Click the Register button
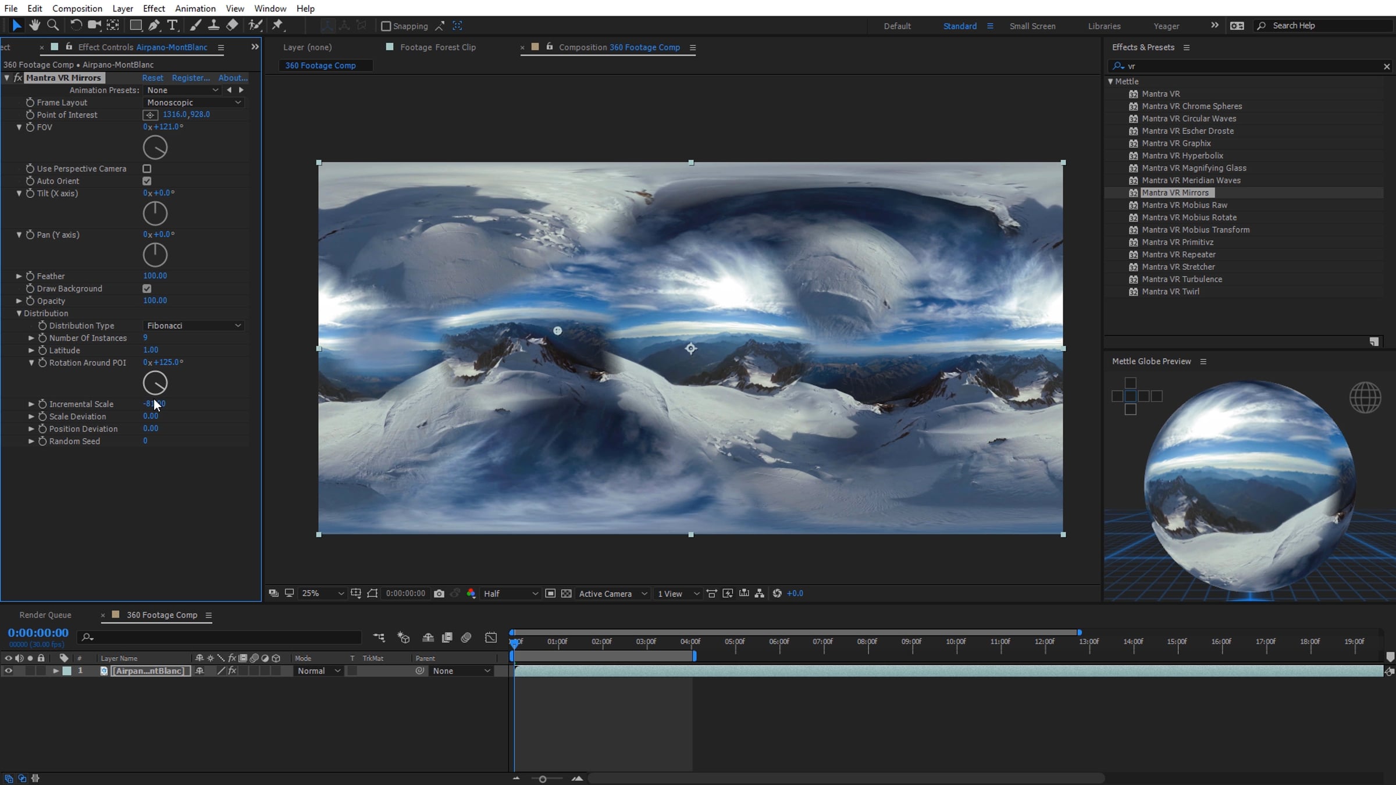This screenshot has width=1396, height=785. pyautogui.click(x=191, y=78)
